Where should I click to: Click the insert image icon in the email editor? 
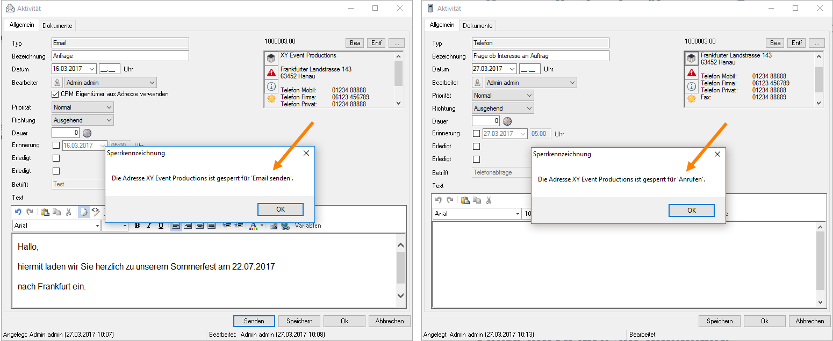274,226
